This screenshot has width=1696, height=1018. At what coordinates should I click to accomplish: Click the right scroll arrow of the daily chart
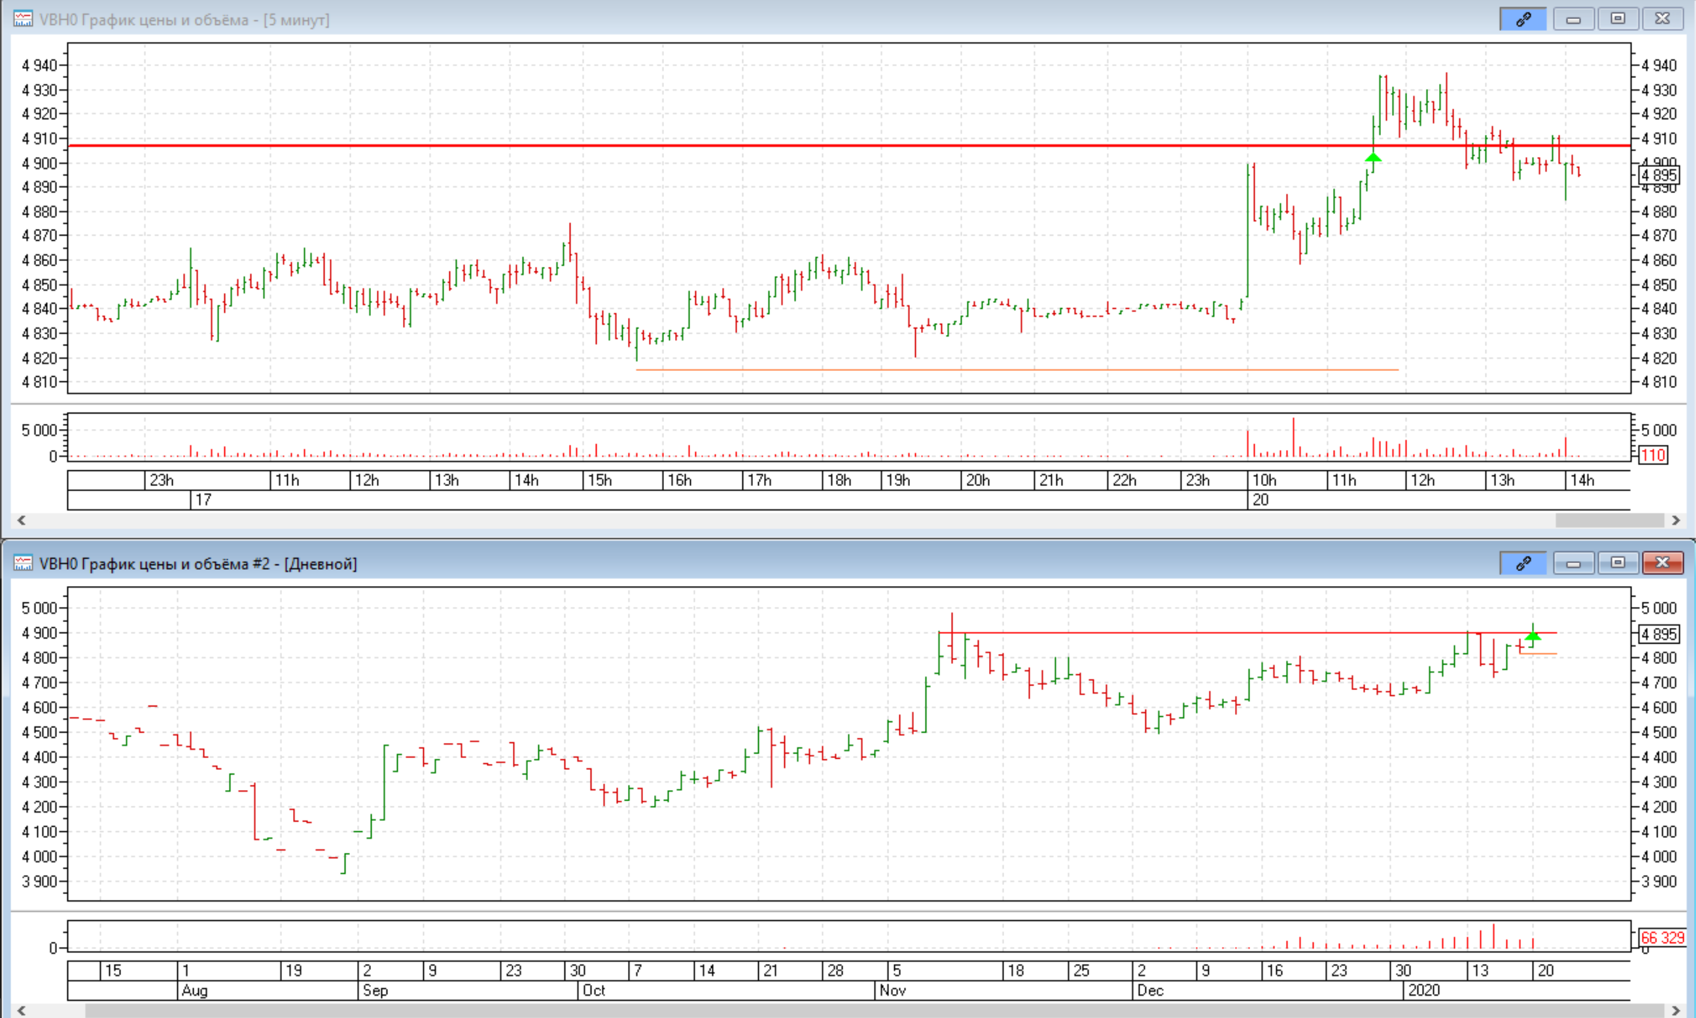tap(1676, 1010)
